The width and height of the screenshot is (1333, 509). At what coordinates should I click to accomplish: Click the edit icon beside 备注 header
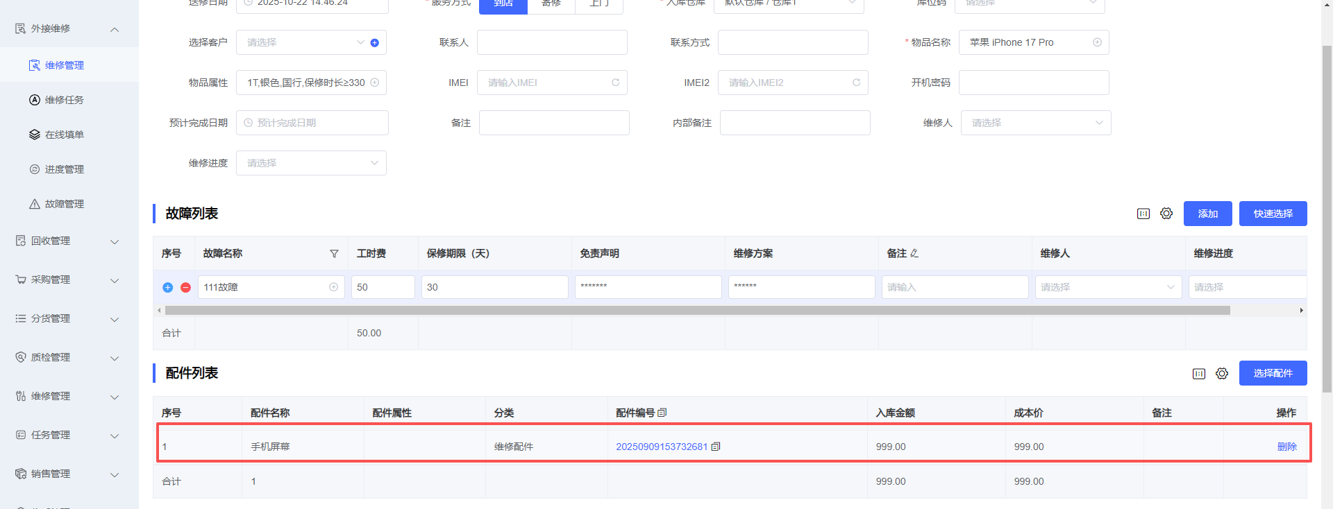click(914, 254)
